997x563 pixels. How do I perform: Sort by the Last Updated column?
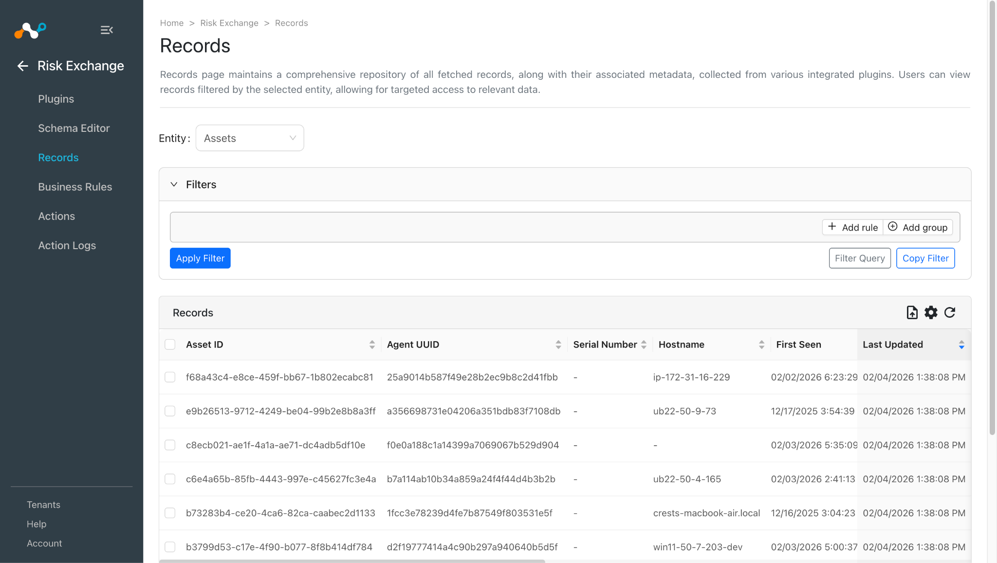coord(961,345)
